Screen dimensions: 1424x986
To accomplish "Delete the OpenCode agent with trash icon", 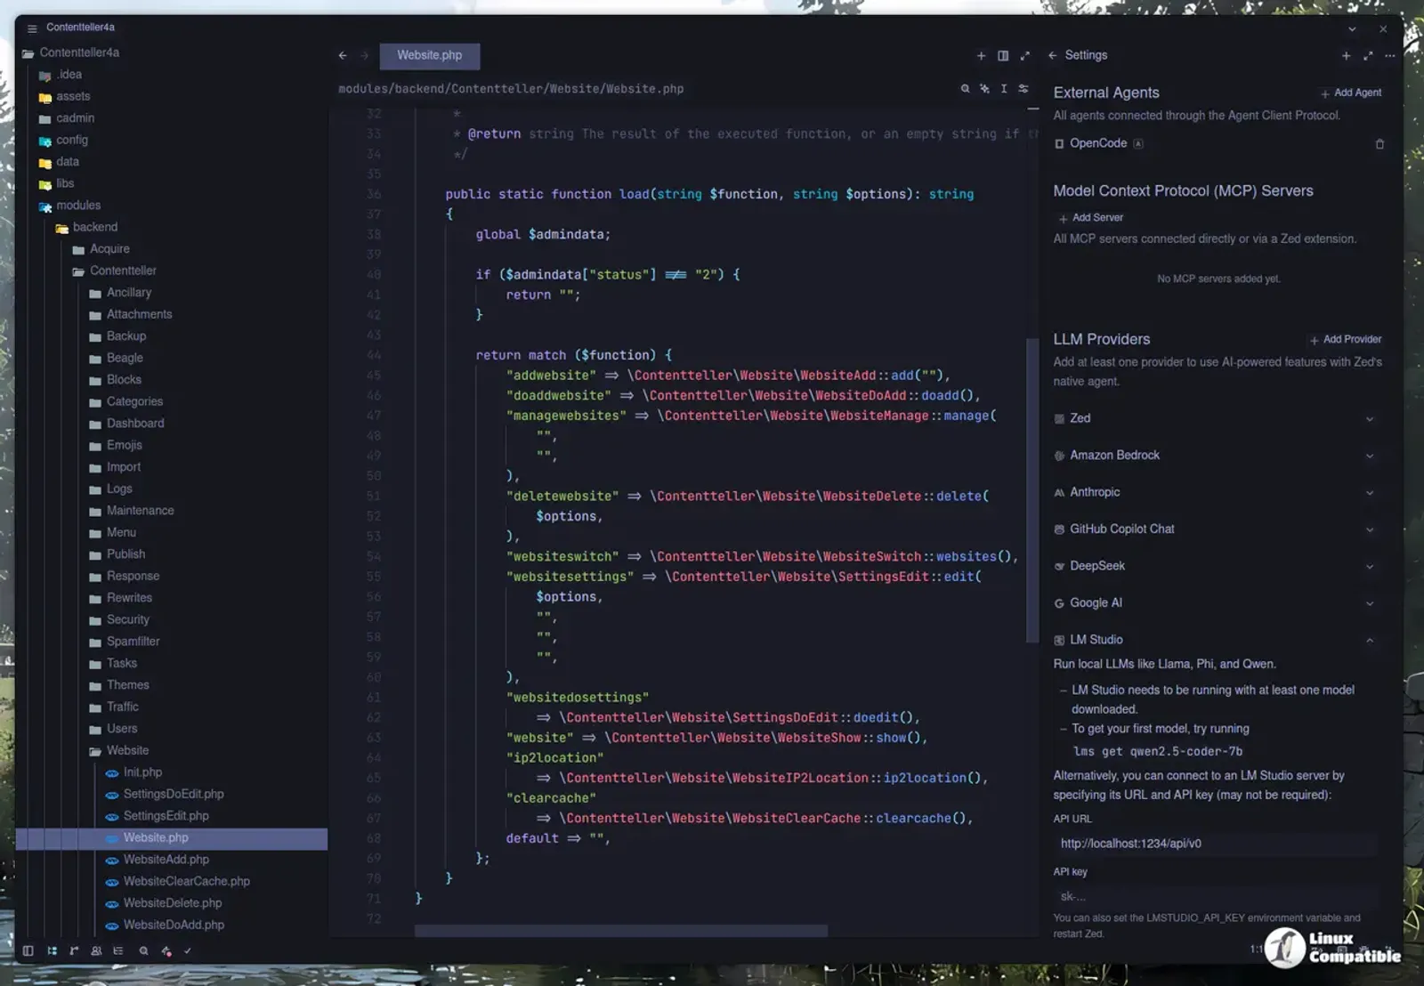I will pyautogui.click(x=1379, y=143).
